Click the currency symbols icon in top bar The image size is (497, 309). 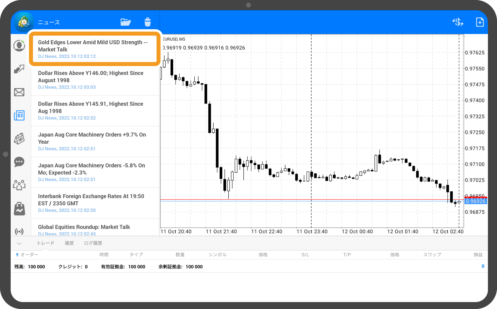(458, 22)
